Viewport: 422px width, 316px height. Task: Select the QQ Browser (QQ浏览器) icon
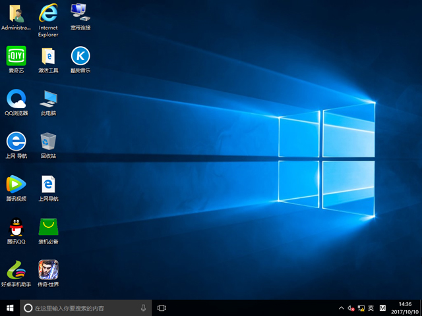coord(16,99)
